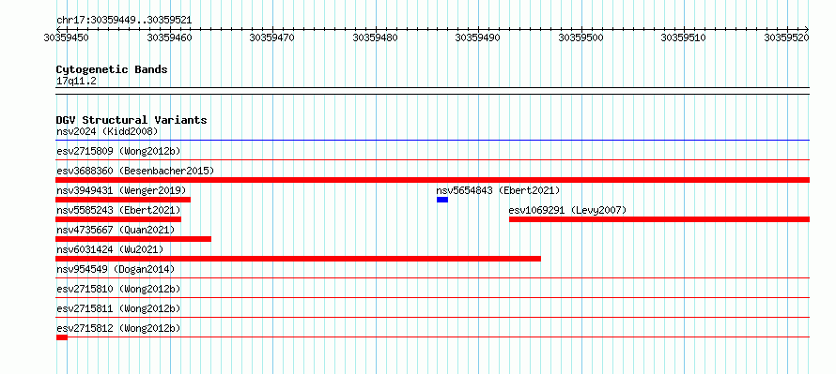
Task: Click the nsv2024 (Kidd2008) variant label
Action: point(107,131)
